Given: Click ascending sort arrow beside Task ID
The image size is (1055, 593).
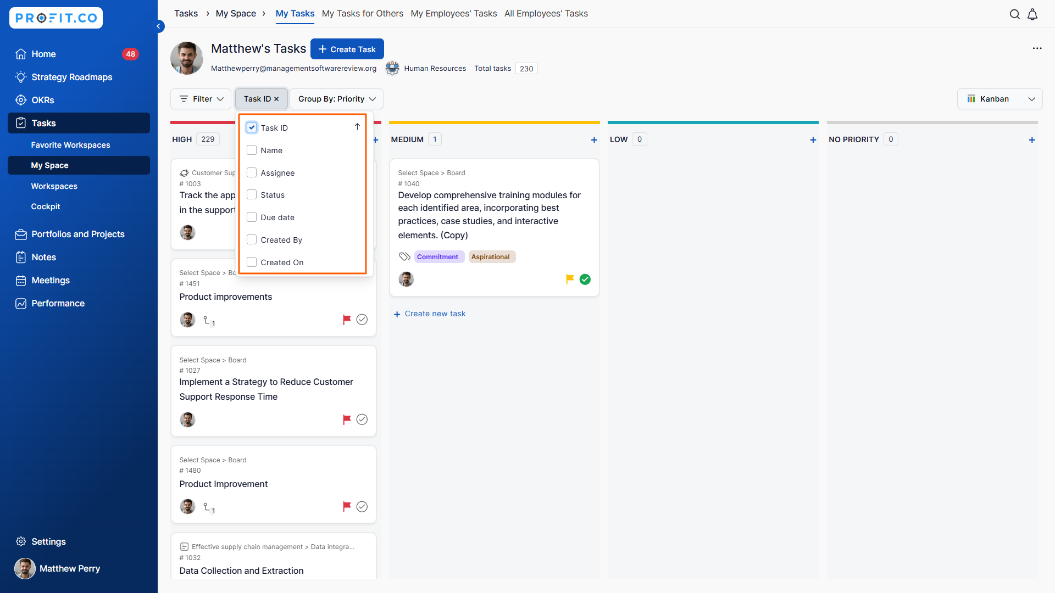Looking at the screenshot, I should click(x=357, y=127).
